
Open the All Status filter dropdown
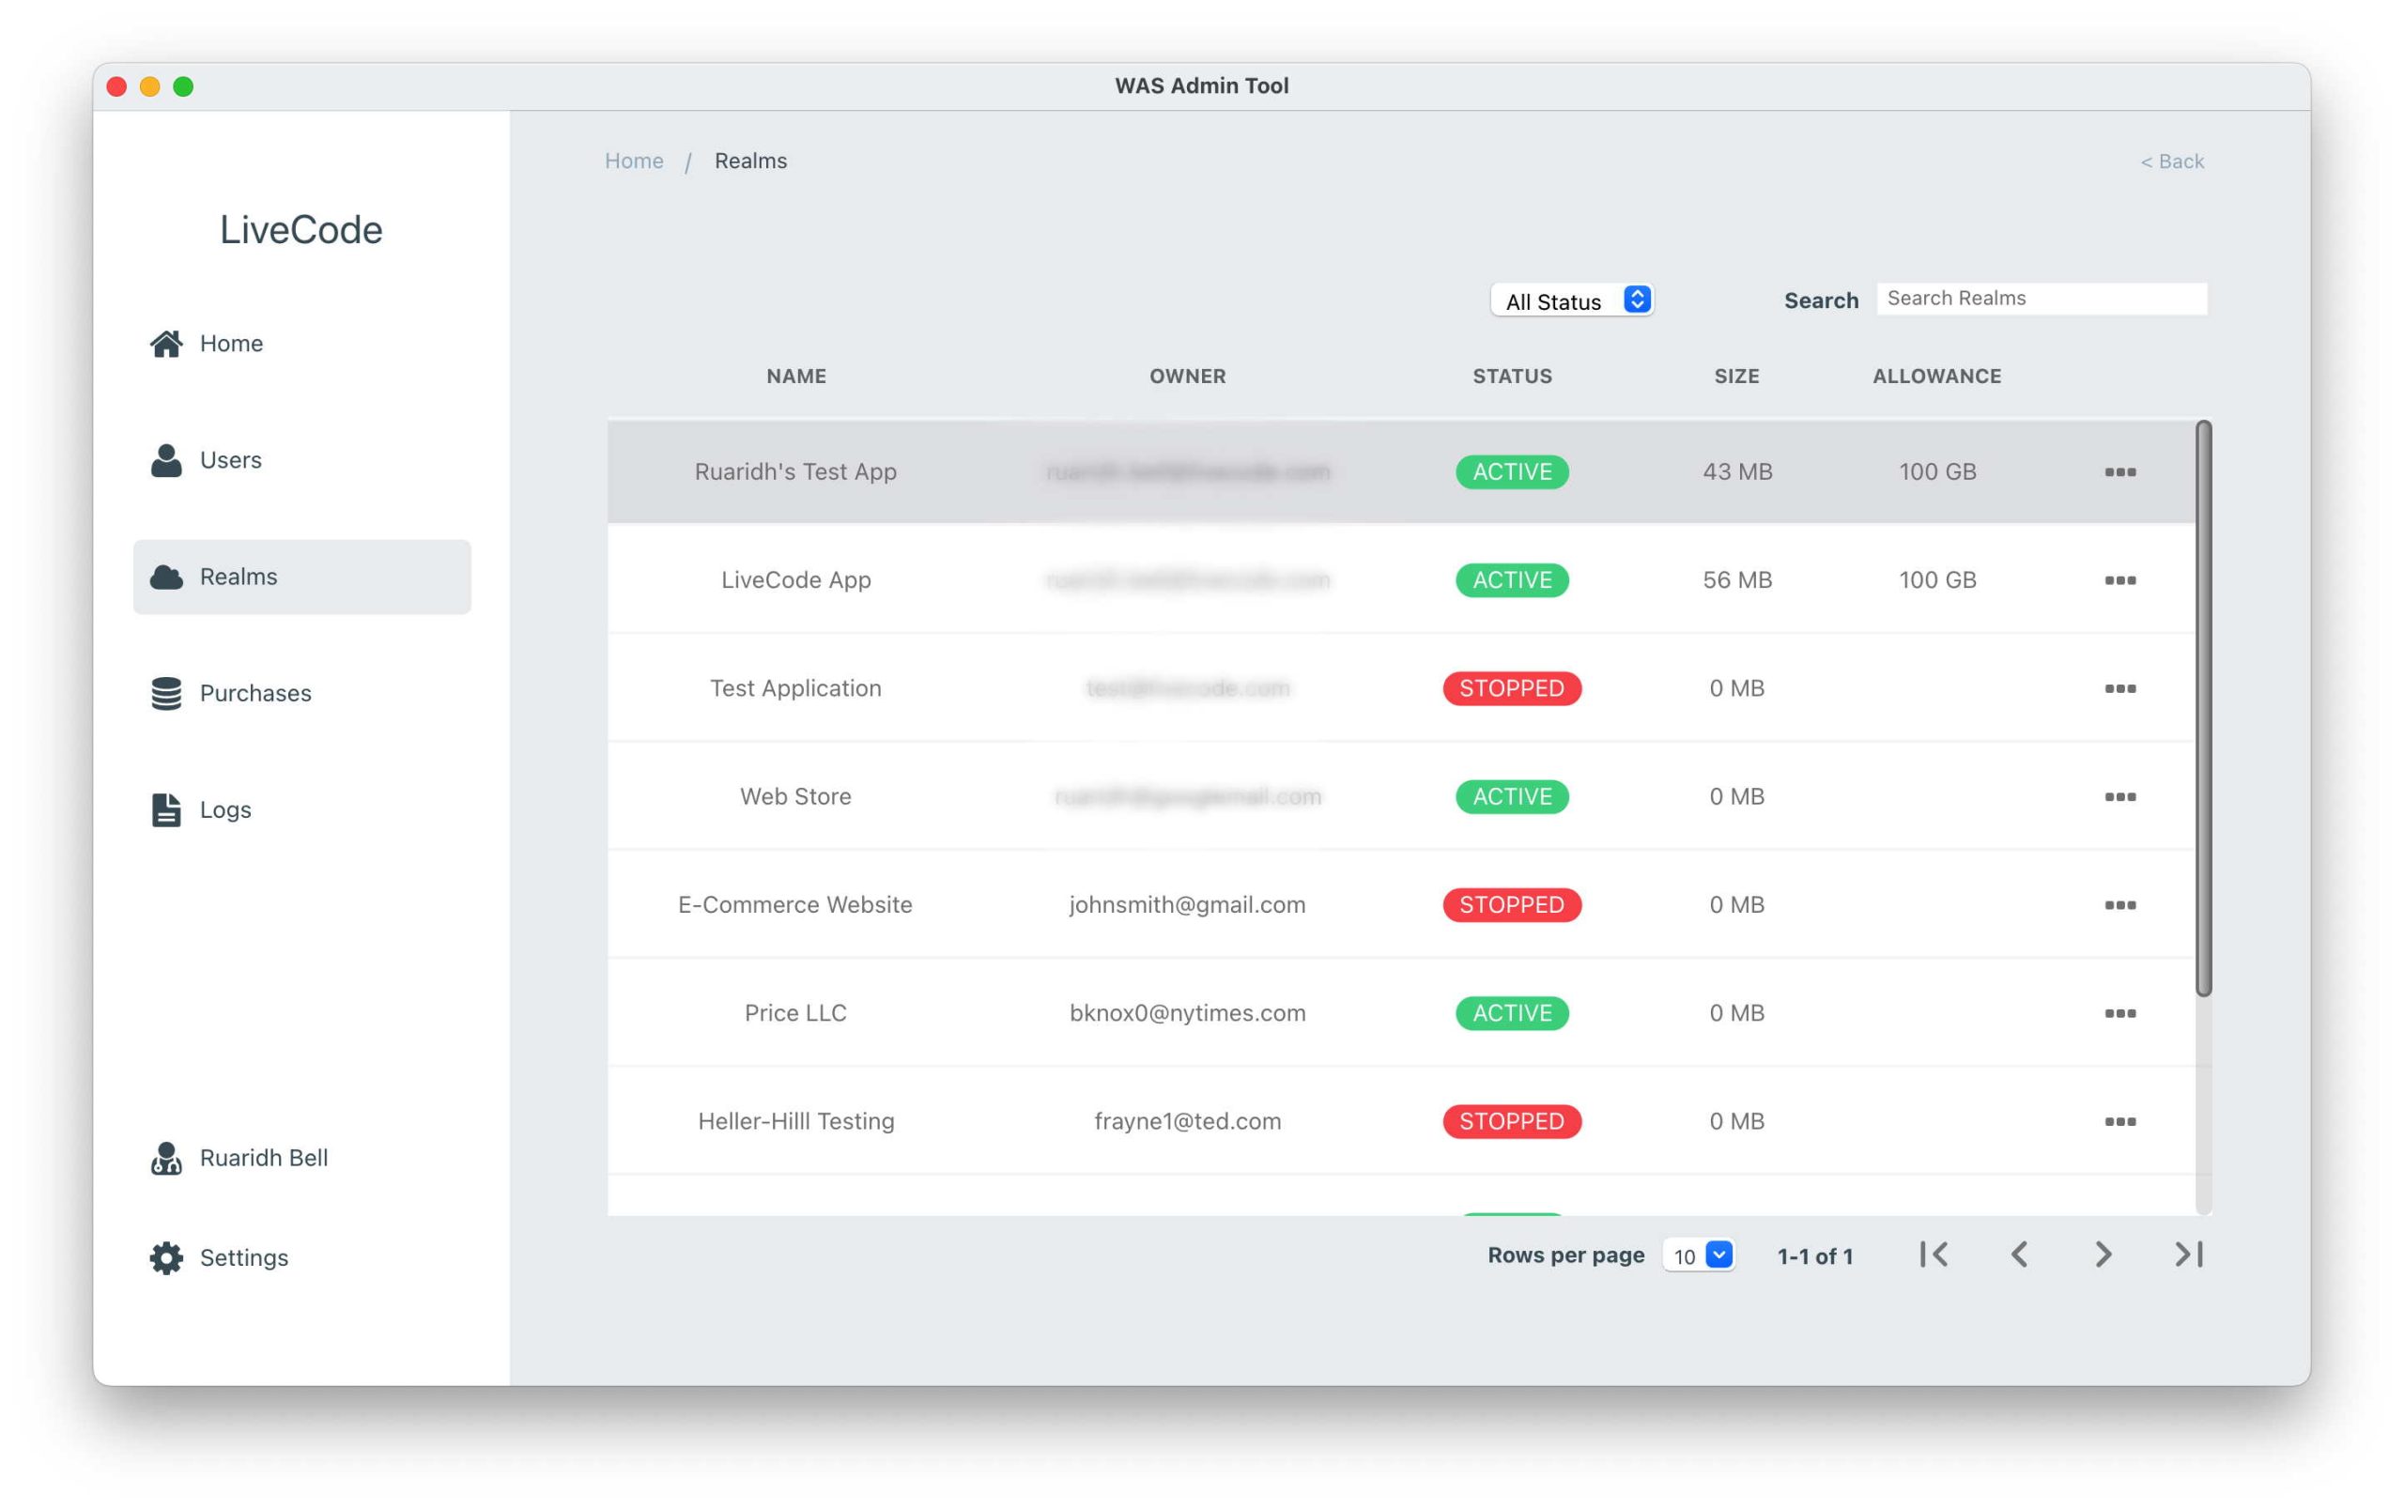(1572, 300)
